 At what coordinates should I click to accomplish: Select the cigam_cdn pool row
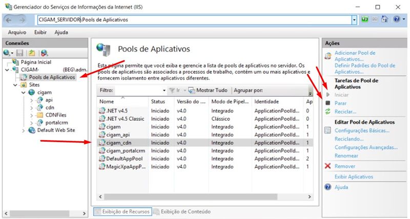[204, 143]
